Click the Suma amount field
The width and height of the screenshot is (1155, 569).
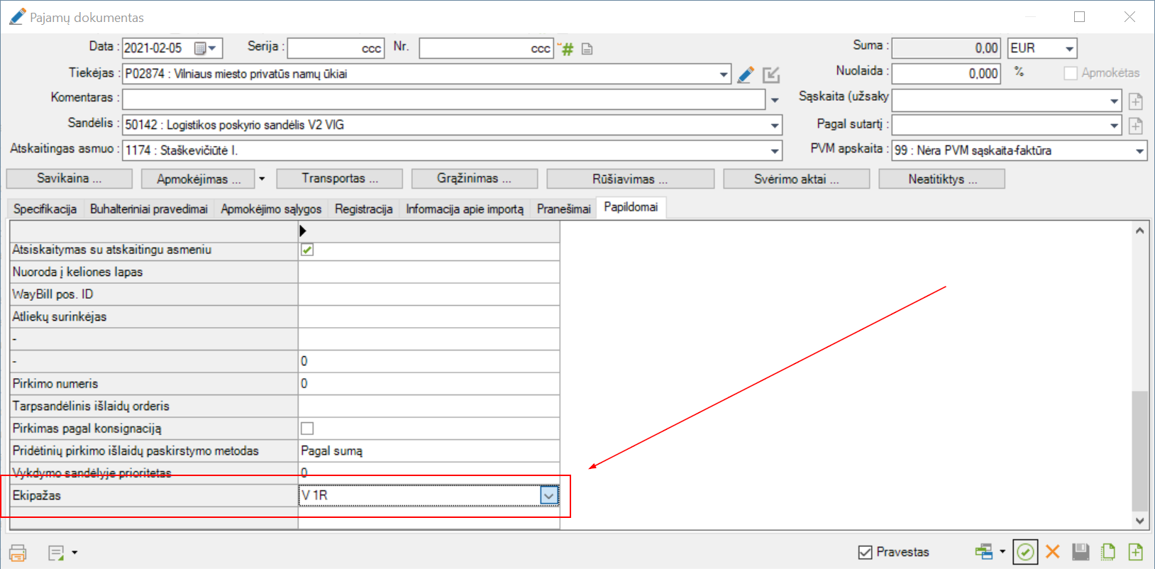pyautogui.click(x=946, y=48)
